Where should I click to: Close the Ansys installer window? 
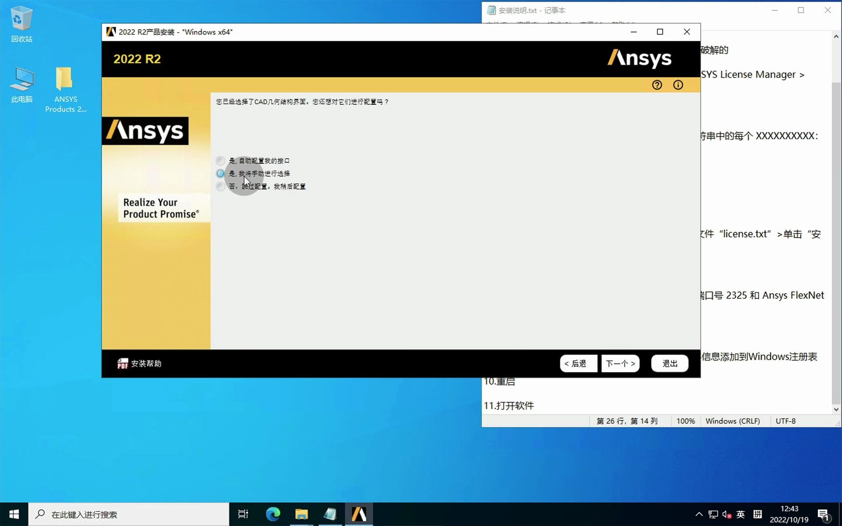[687, 32]
